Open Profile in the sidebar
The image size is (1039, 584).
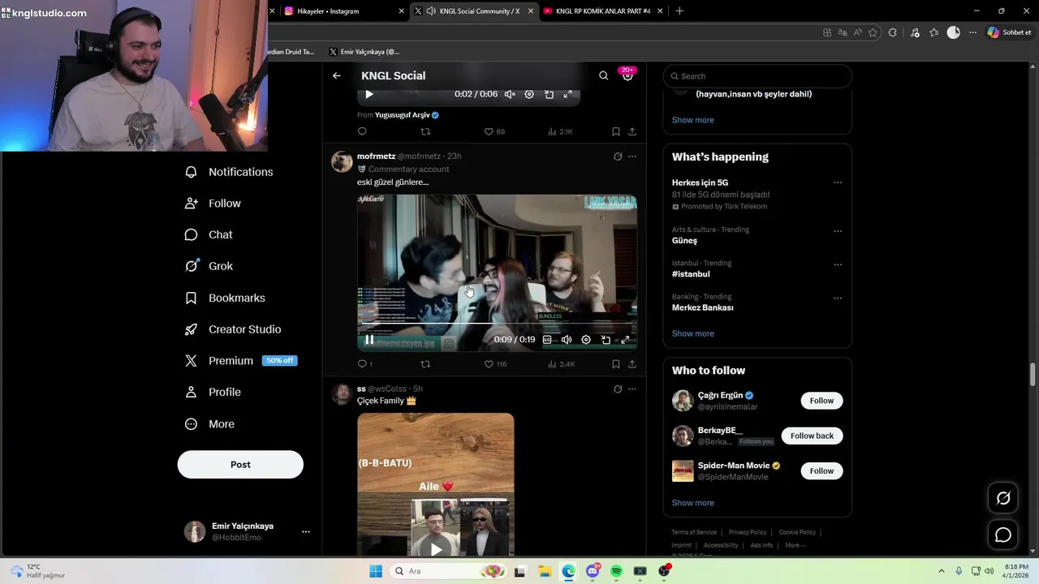(213, 393)
